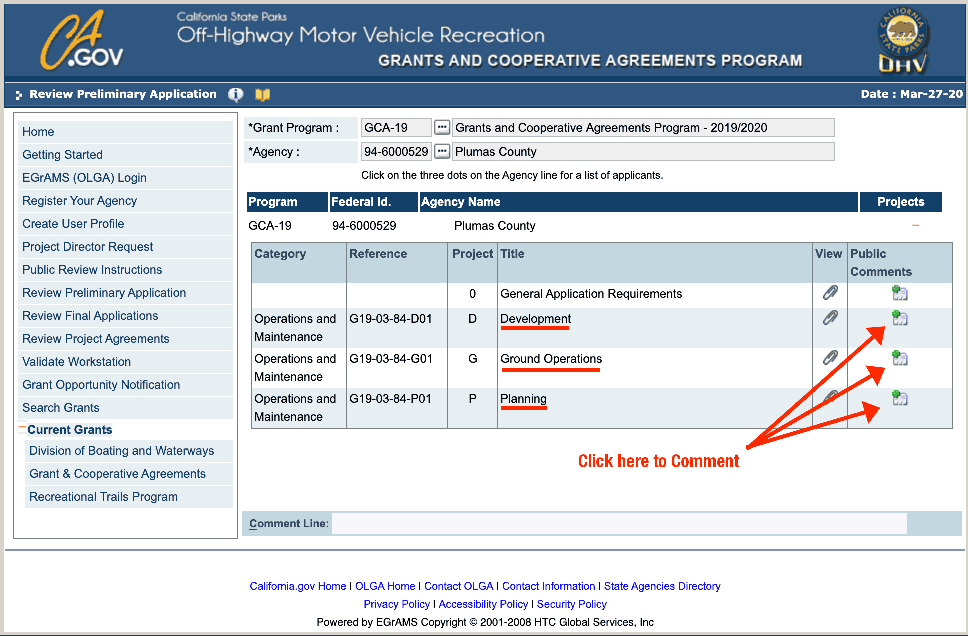Collapse the Current Grants menu section
The image size is (968, 636).
(22, 428)
